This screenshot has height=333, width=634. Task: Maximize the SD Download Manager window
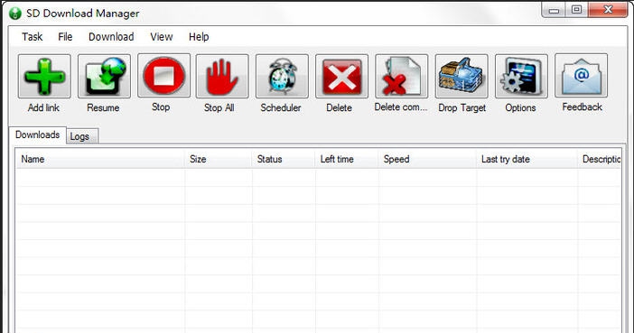pos(576,10)
